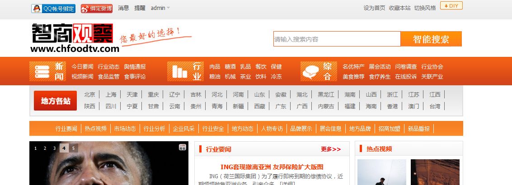
Task: Show slide 3 in image carousel
Action: click(x=55, y=148)
